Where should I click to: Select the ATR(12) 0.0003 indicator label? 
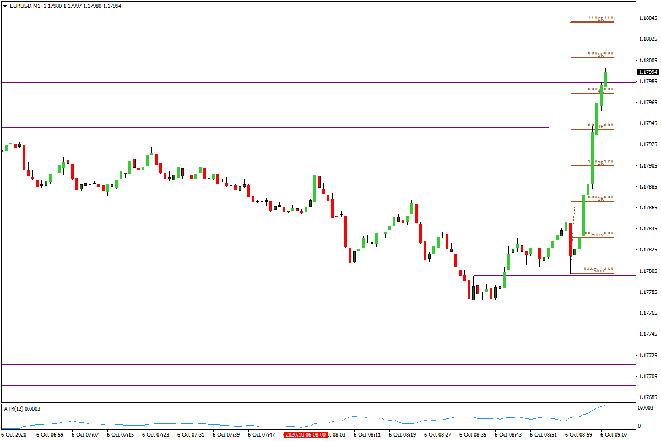(21, 409)
